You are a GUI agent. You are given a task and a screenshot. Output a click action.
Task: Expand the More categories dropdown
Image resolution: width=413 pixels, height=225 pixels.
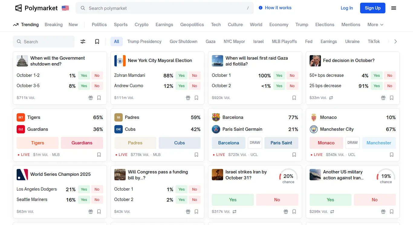click(x=375, y=25)
